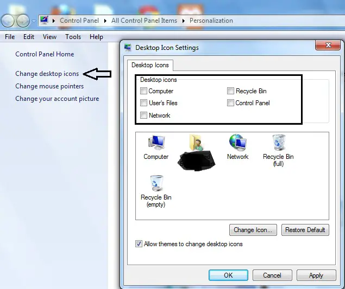This screenshot has width=345, height=289.
Task: Click the Apply button
Action: tap(316, 275)
